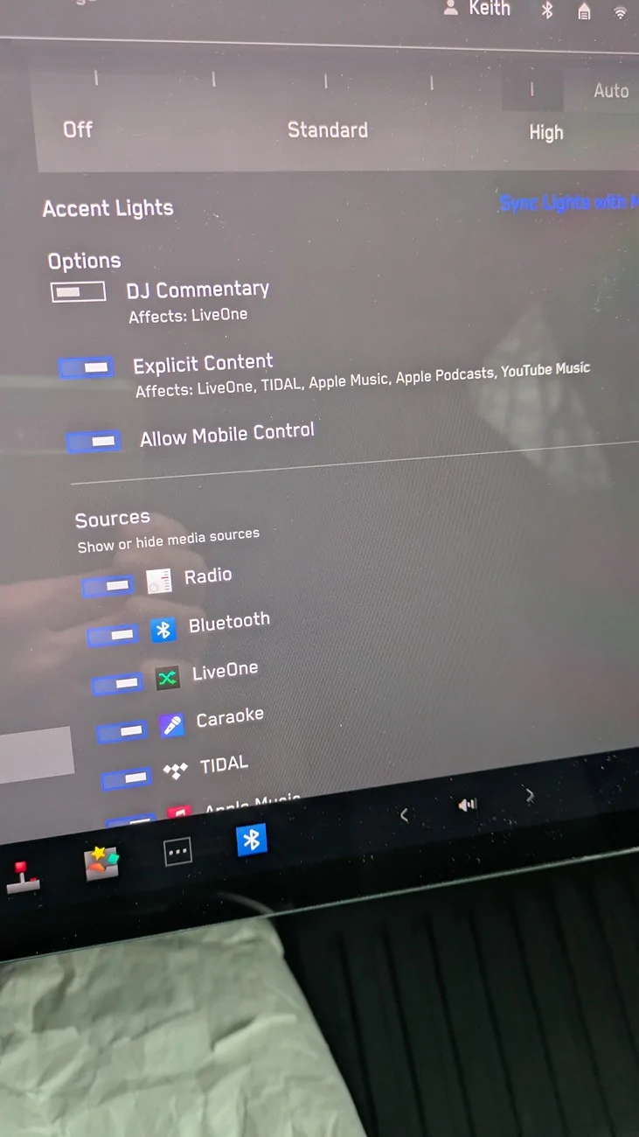Screen dimensions: 639x1137
Task: Hide the Radio media source
Action: pyautogui.click(x=108, y=585)
